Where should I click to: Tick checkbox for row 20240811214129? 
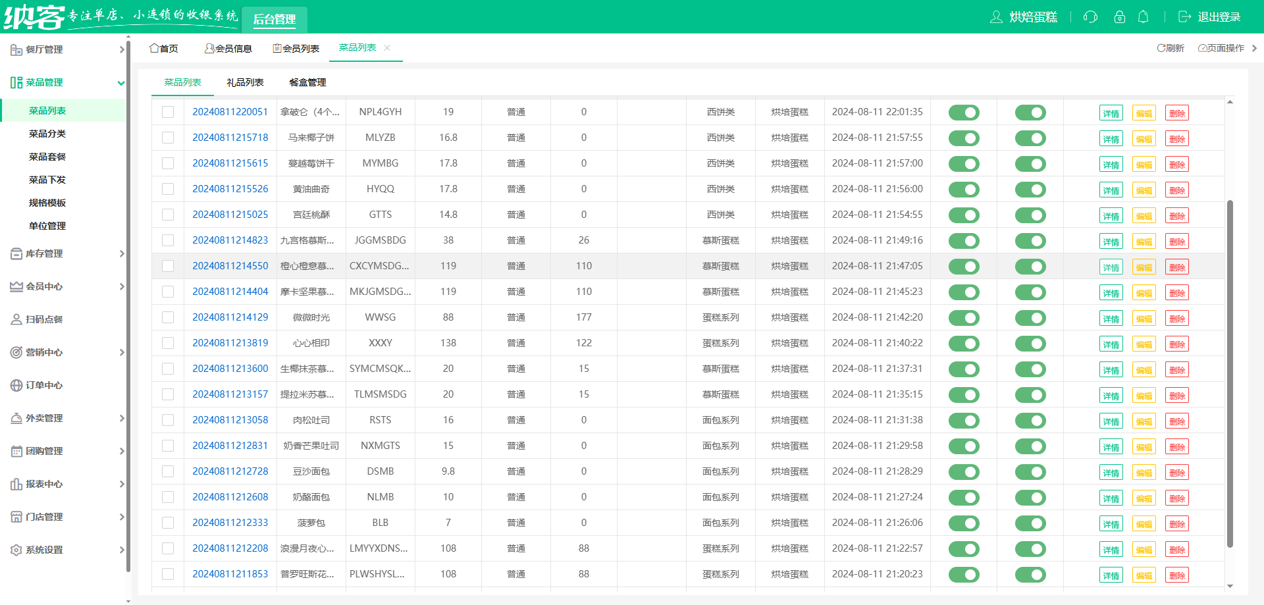tap(168, 317)
